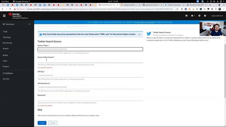Focus the Access Token Secret field
Viewport: 226px width, 127px height.
(90, 61)
